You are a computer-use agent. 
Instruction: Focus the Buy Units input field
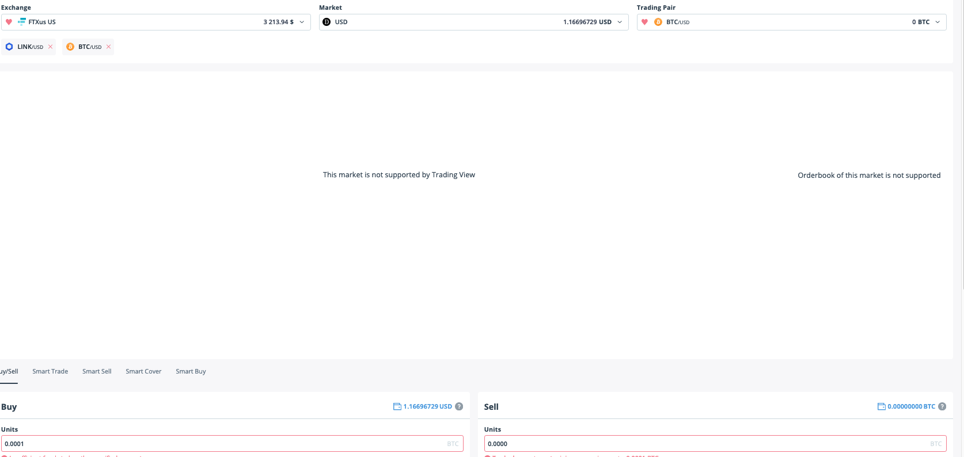point(232,444)
